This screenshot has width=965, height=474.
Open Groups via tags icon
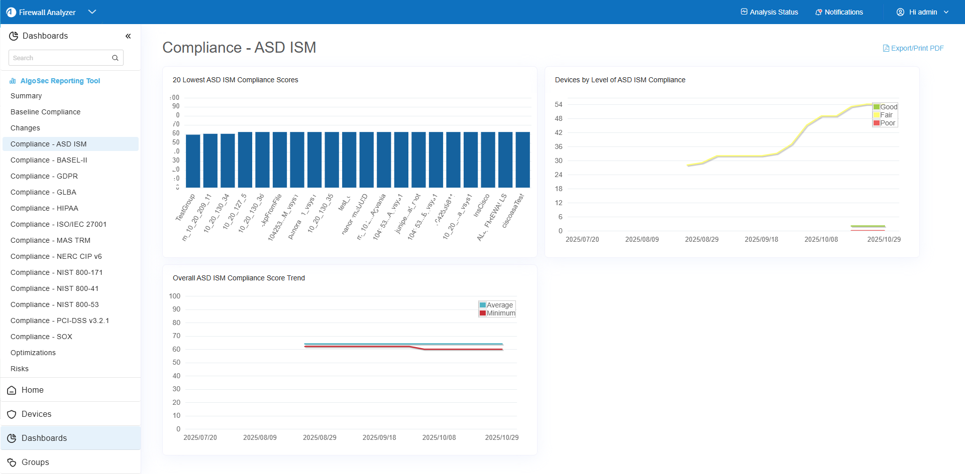12,462
